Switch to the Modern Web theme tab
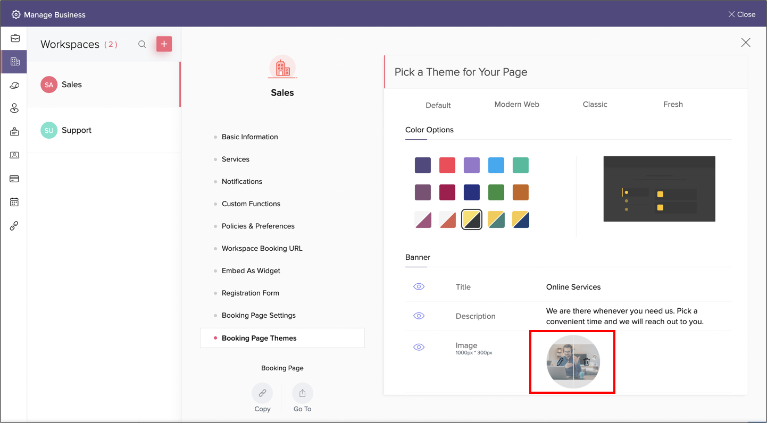 [x=516, y=104]
